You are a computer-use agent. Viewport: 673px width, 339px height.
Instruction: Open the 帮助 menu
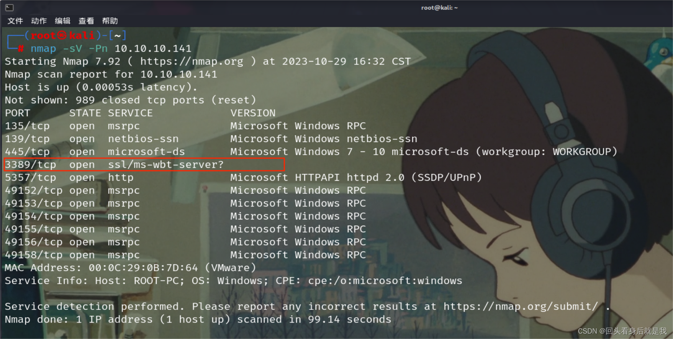(x=110, y=21)
